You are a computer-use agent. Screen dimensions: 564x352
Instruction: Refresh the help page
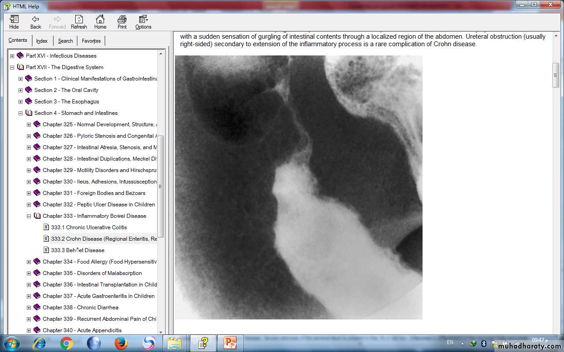[79, 22]
